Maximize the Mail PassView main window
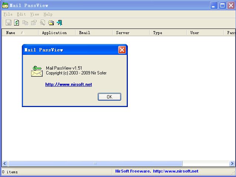Viewport: 236px width, 177px height. (222, 6)
